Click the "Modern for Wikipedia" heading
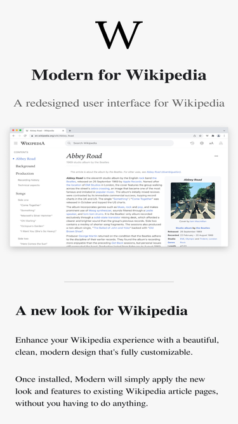Screen dimensions: 238x424 coord(119,75)
